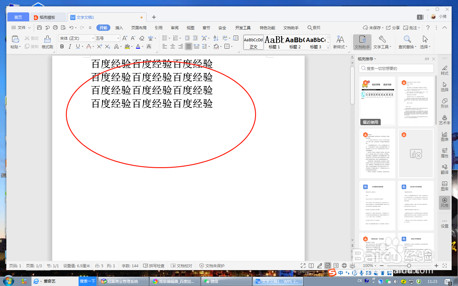The height and width of the screenshot is (286, 458).
Task: Select the recently used template thumbnail
Action: (378, 101)
